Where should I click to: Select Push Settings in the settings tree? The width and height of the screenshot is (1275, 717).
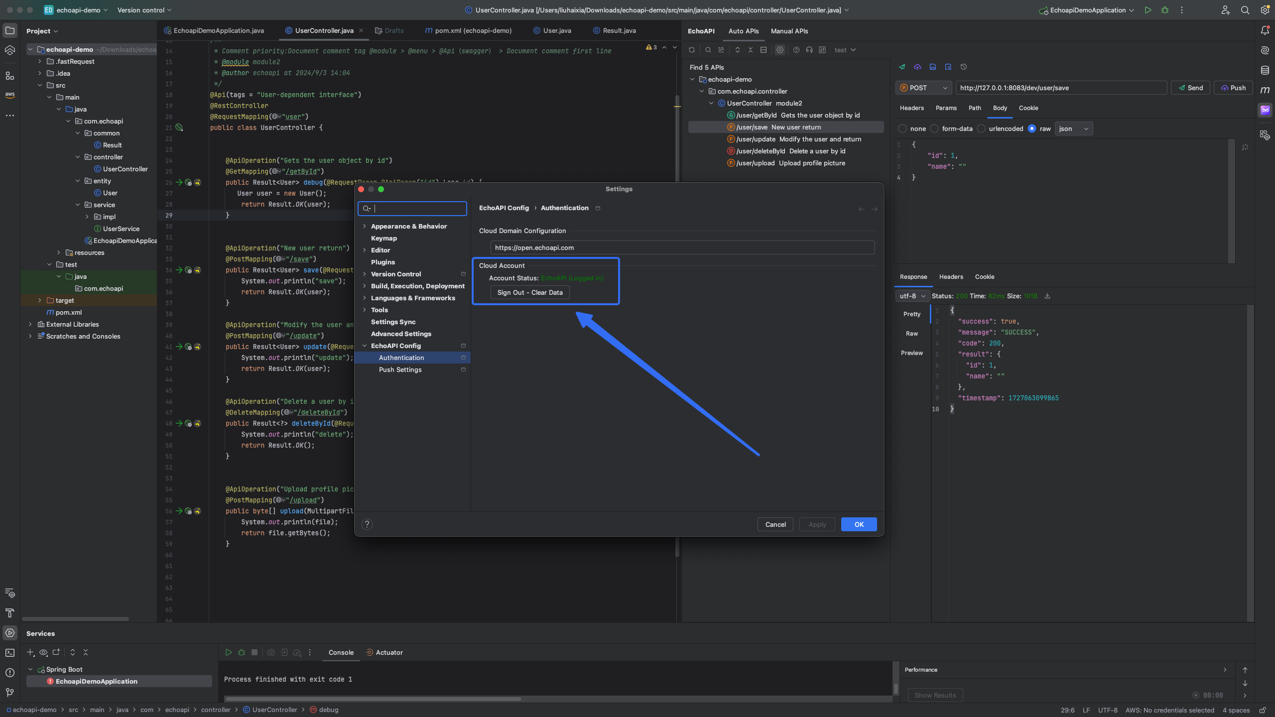400,369
